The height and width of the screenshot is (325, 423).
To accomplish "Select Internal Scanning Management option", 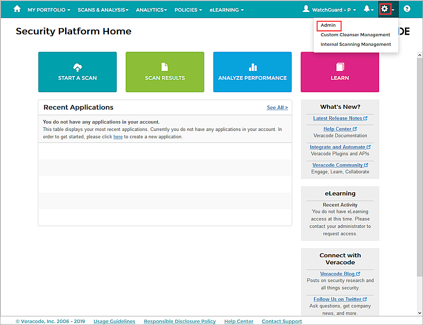I will click(355, 44).
